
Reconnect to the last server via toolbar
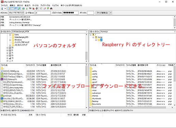(x=37, y=9)
